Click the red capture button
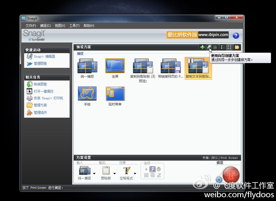Screen dimensions: 276x201 (231, 175)
